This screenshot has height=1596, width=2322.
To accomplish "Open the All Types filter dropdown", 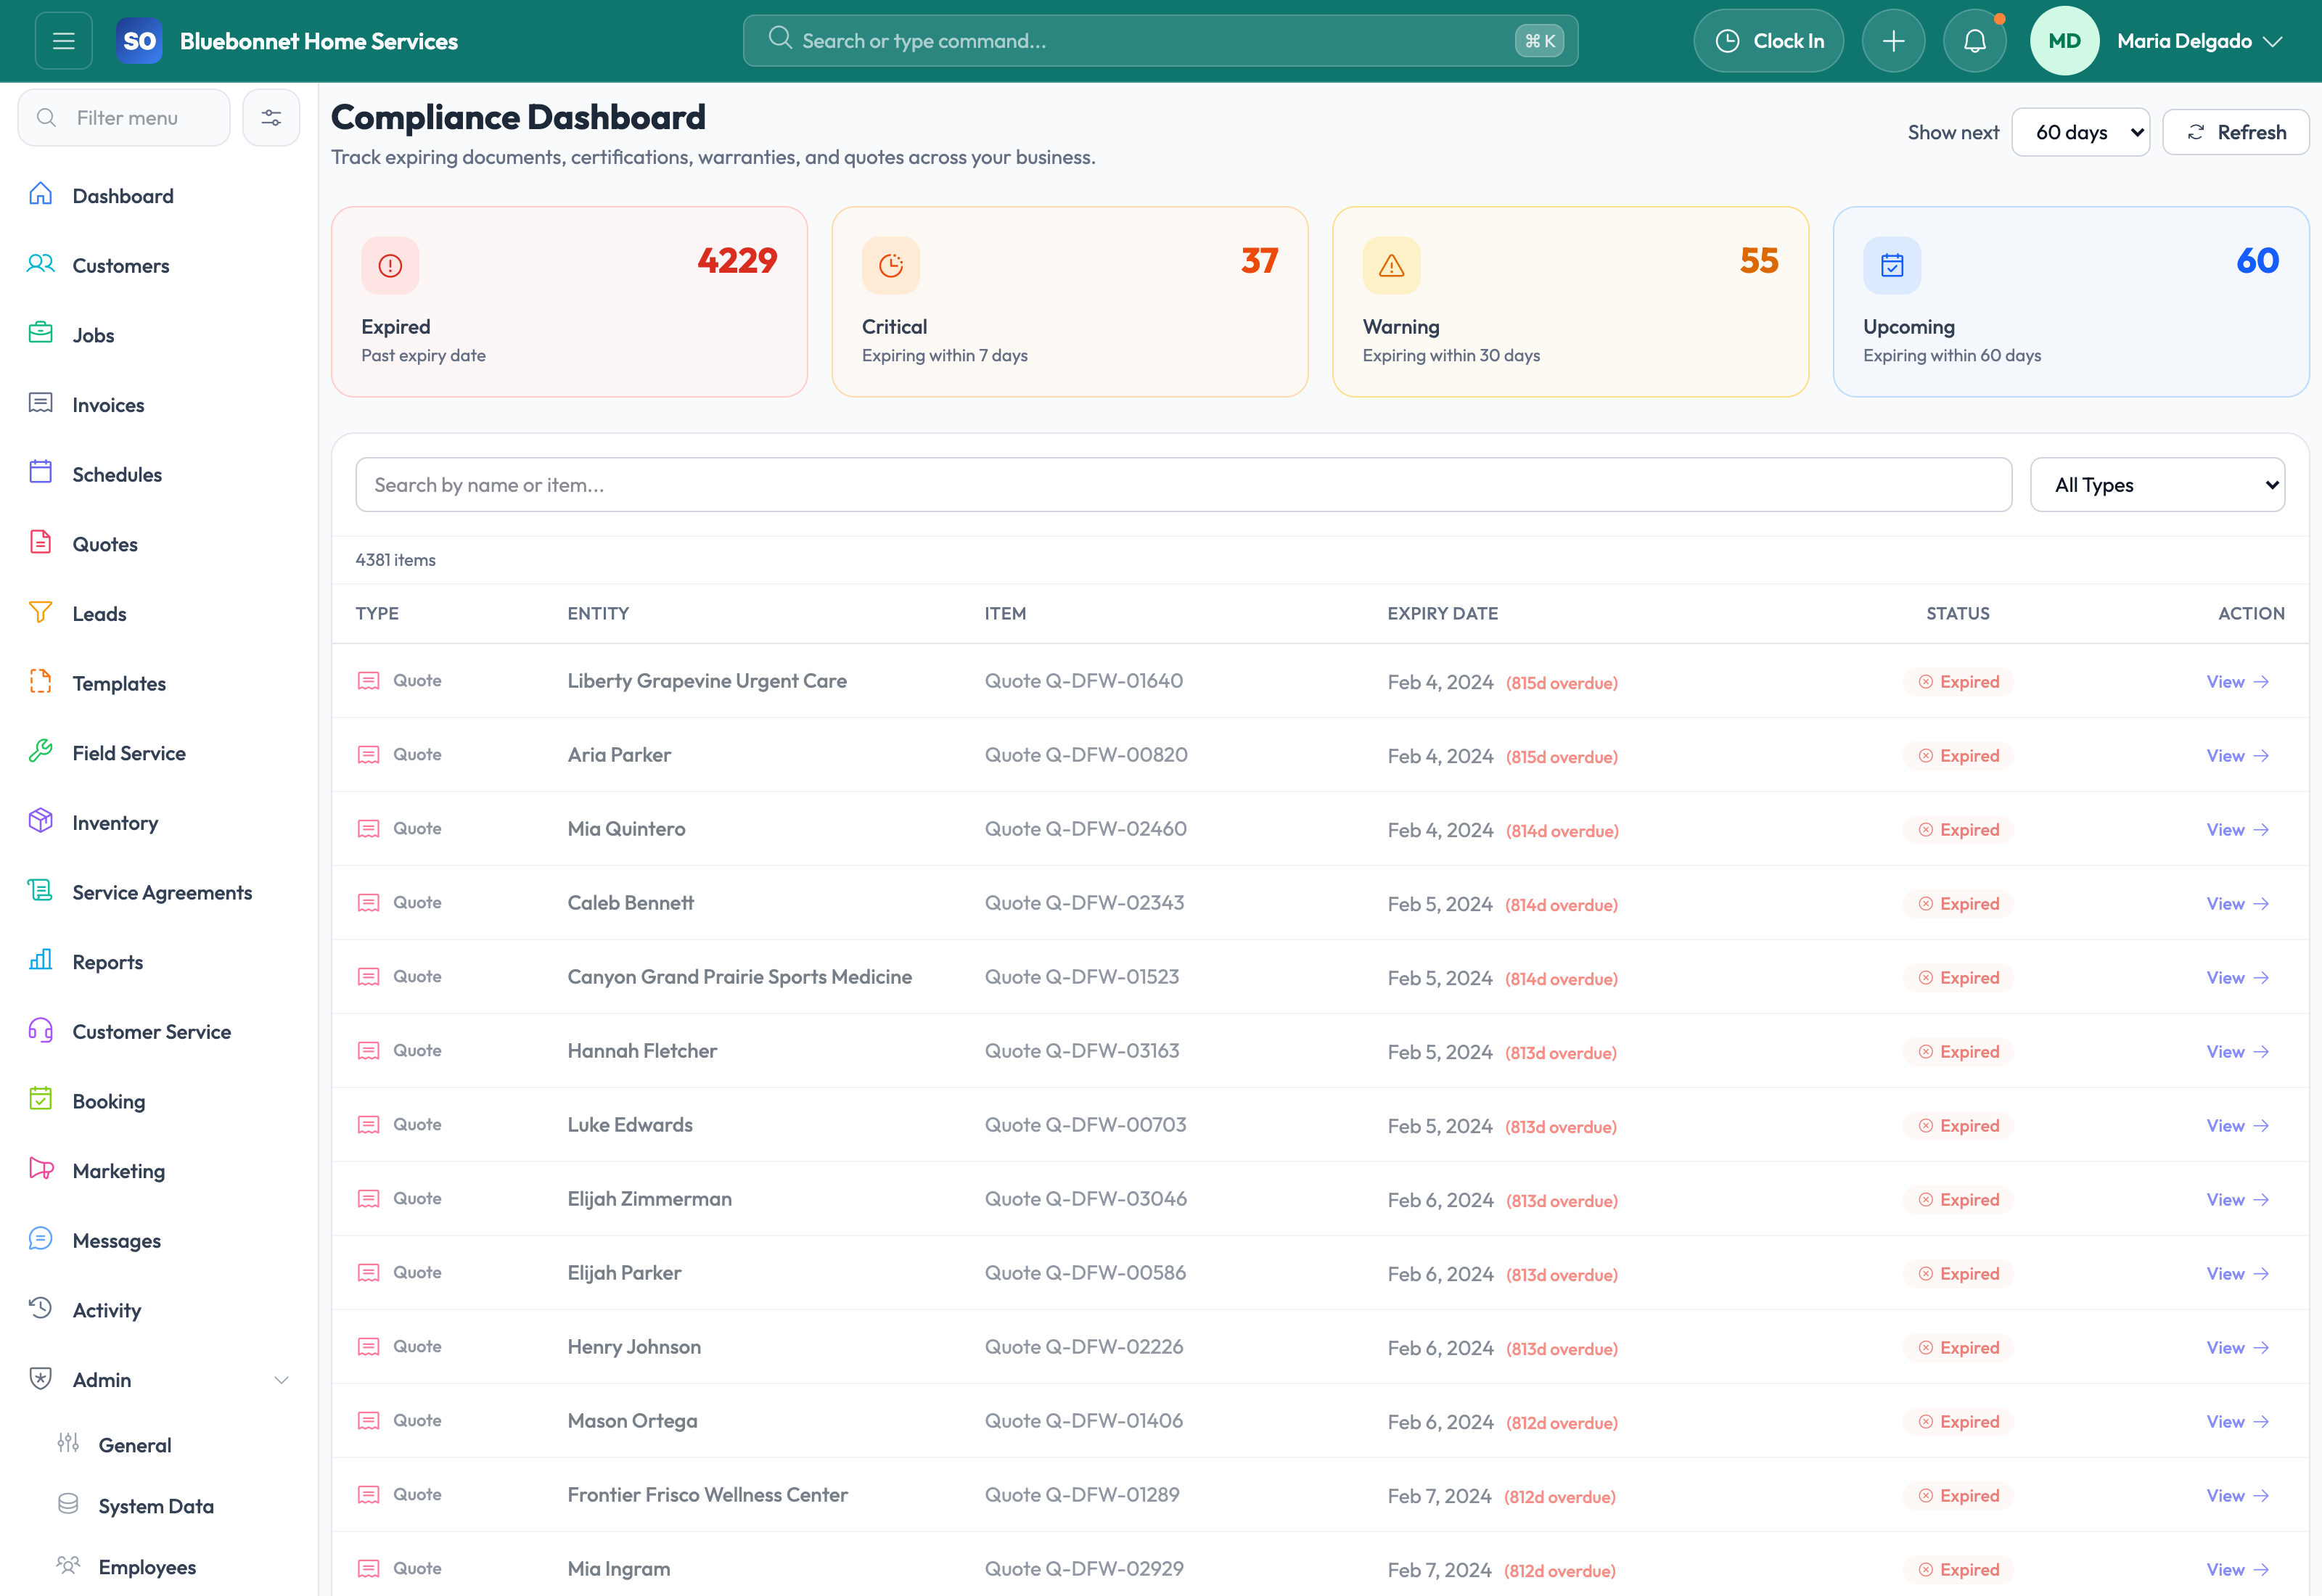I will point(2157,485).
